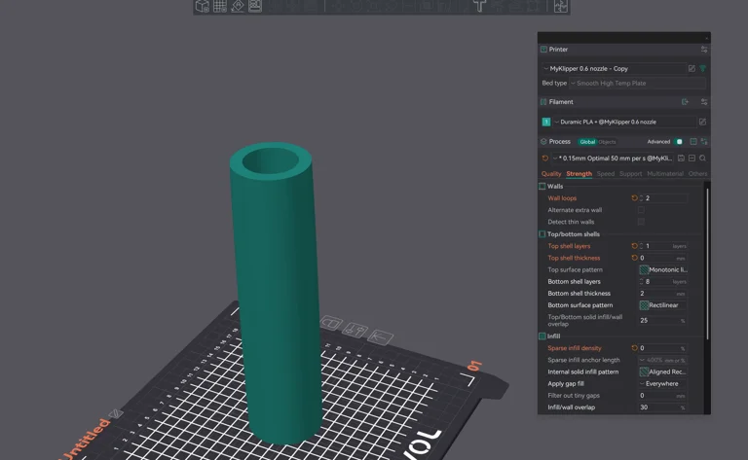Open the Speed settings tab
Image resolution: width=748 pixels, height=460 pixels.
click(x=606, y=174)
